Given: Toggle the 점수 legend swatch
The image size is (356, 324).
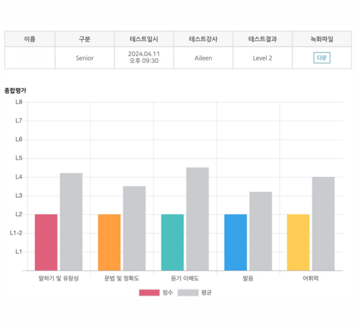Looking at the screenshot, I should [149, 292].
